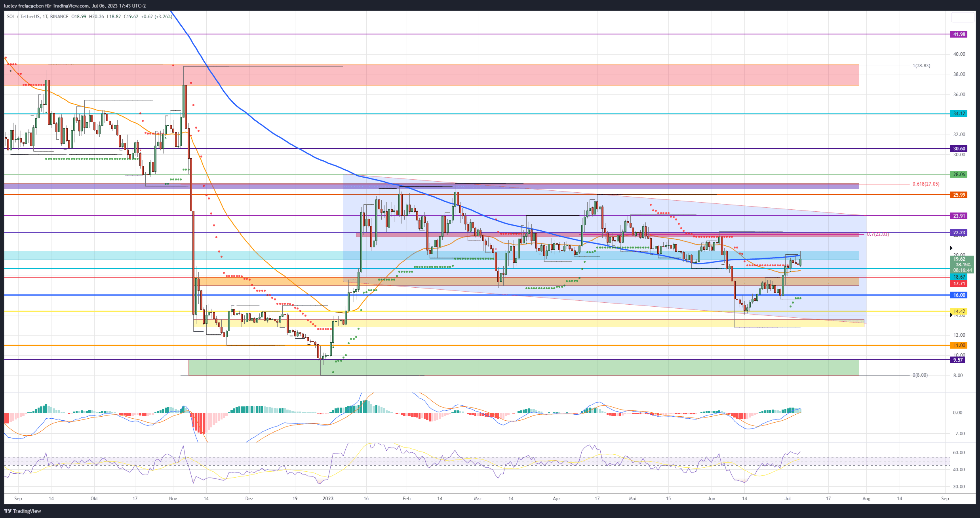The image size is (980, 518).
Task: Click the +0.62 (+3.26%) change value
Action: (156, 17)
